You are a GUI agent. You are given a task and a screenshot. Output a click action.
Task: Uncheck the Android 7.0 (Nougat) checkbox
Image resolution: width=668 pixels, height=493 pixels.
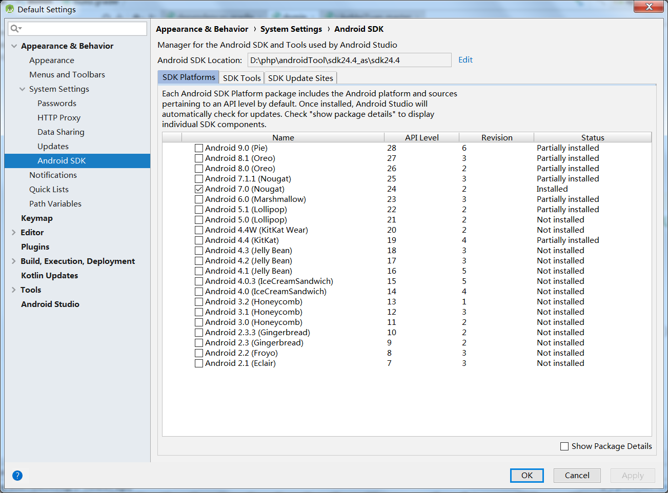199,189
